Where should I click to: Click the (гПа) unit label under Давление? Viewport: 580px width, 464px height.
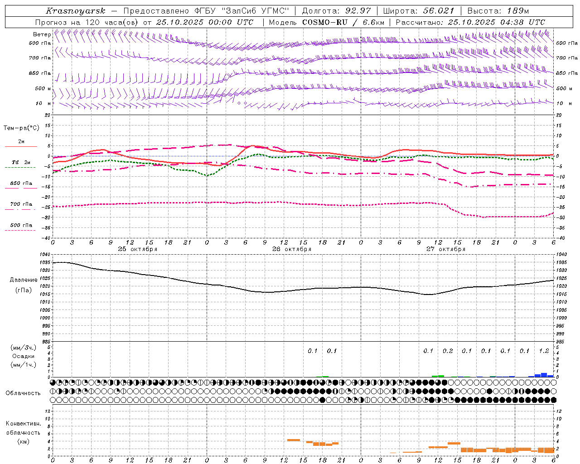click(x=24, y=290)
